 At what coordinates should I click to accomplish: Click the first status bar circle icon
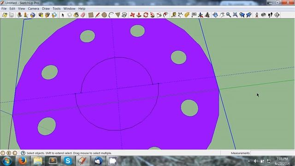(3, 153)
